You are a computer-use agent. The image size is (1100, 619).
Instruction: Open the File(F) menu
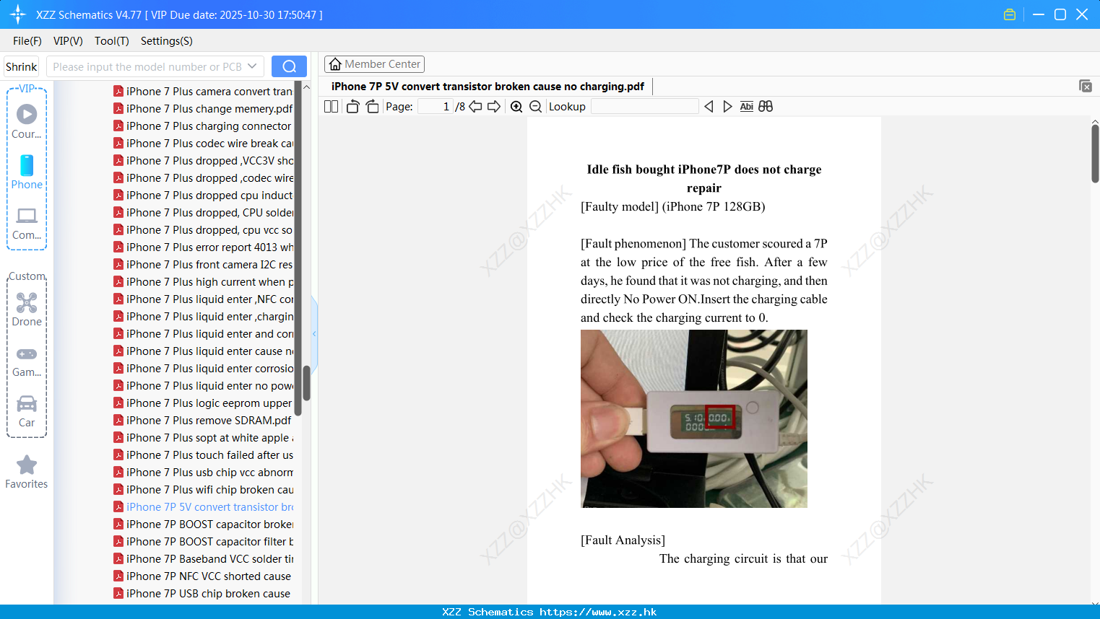pos(27,40)
